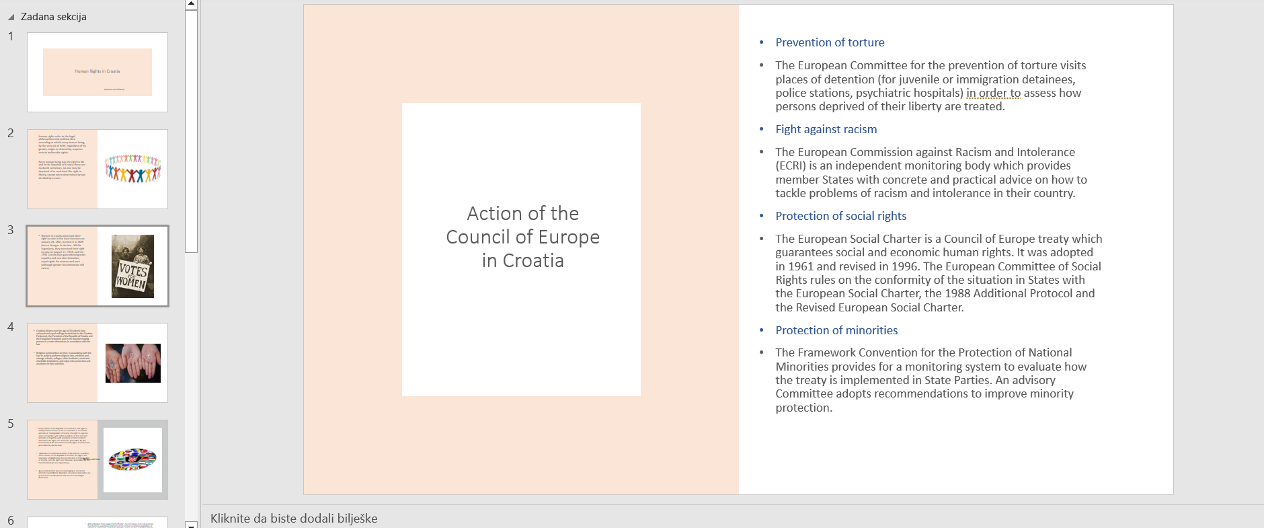Viewport: 1264px width, 528px height.
Task: Click paragraph about ECRI monitoring body
Action: pyautogui.click(x=931, y=173)
